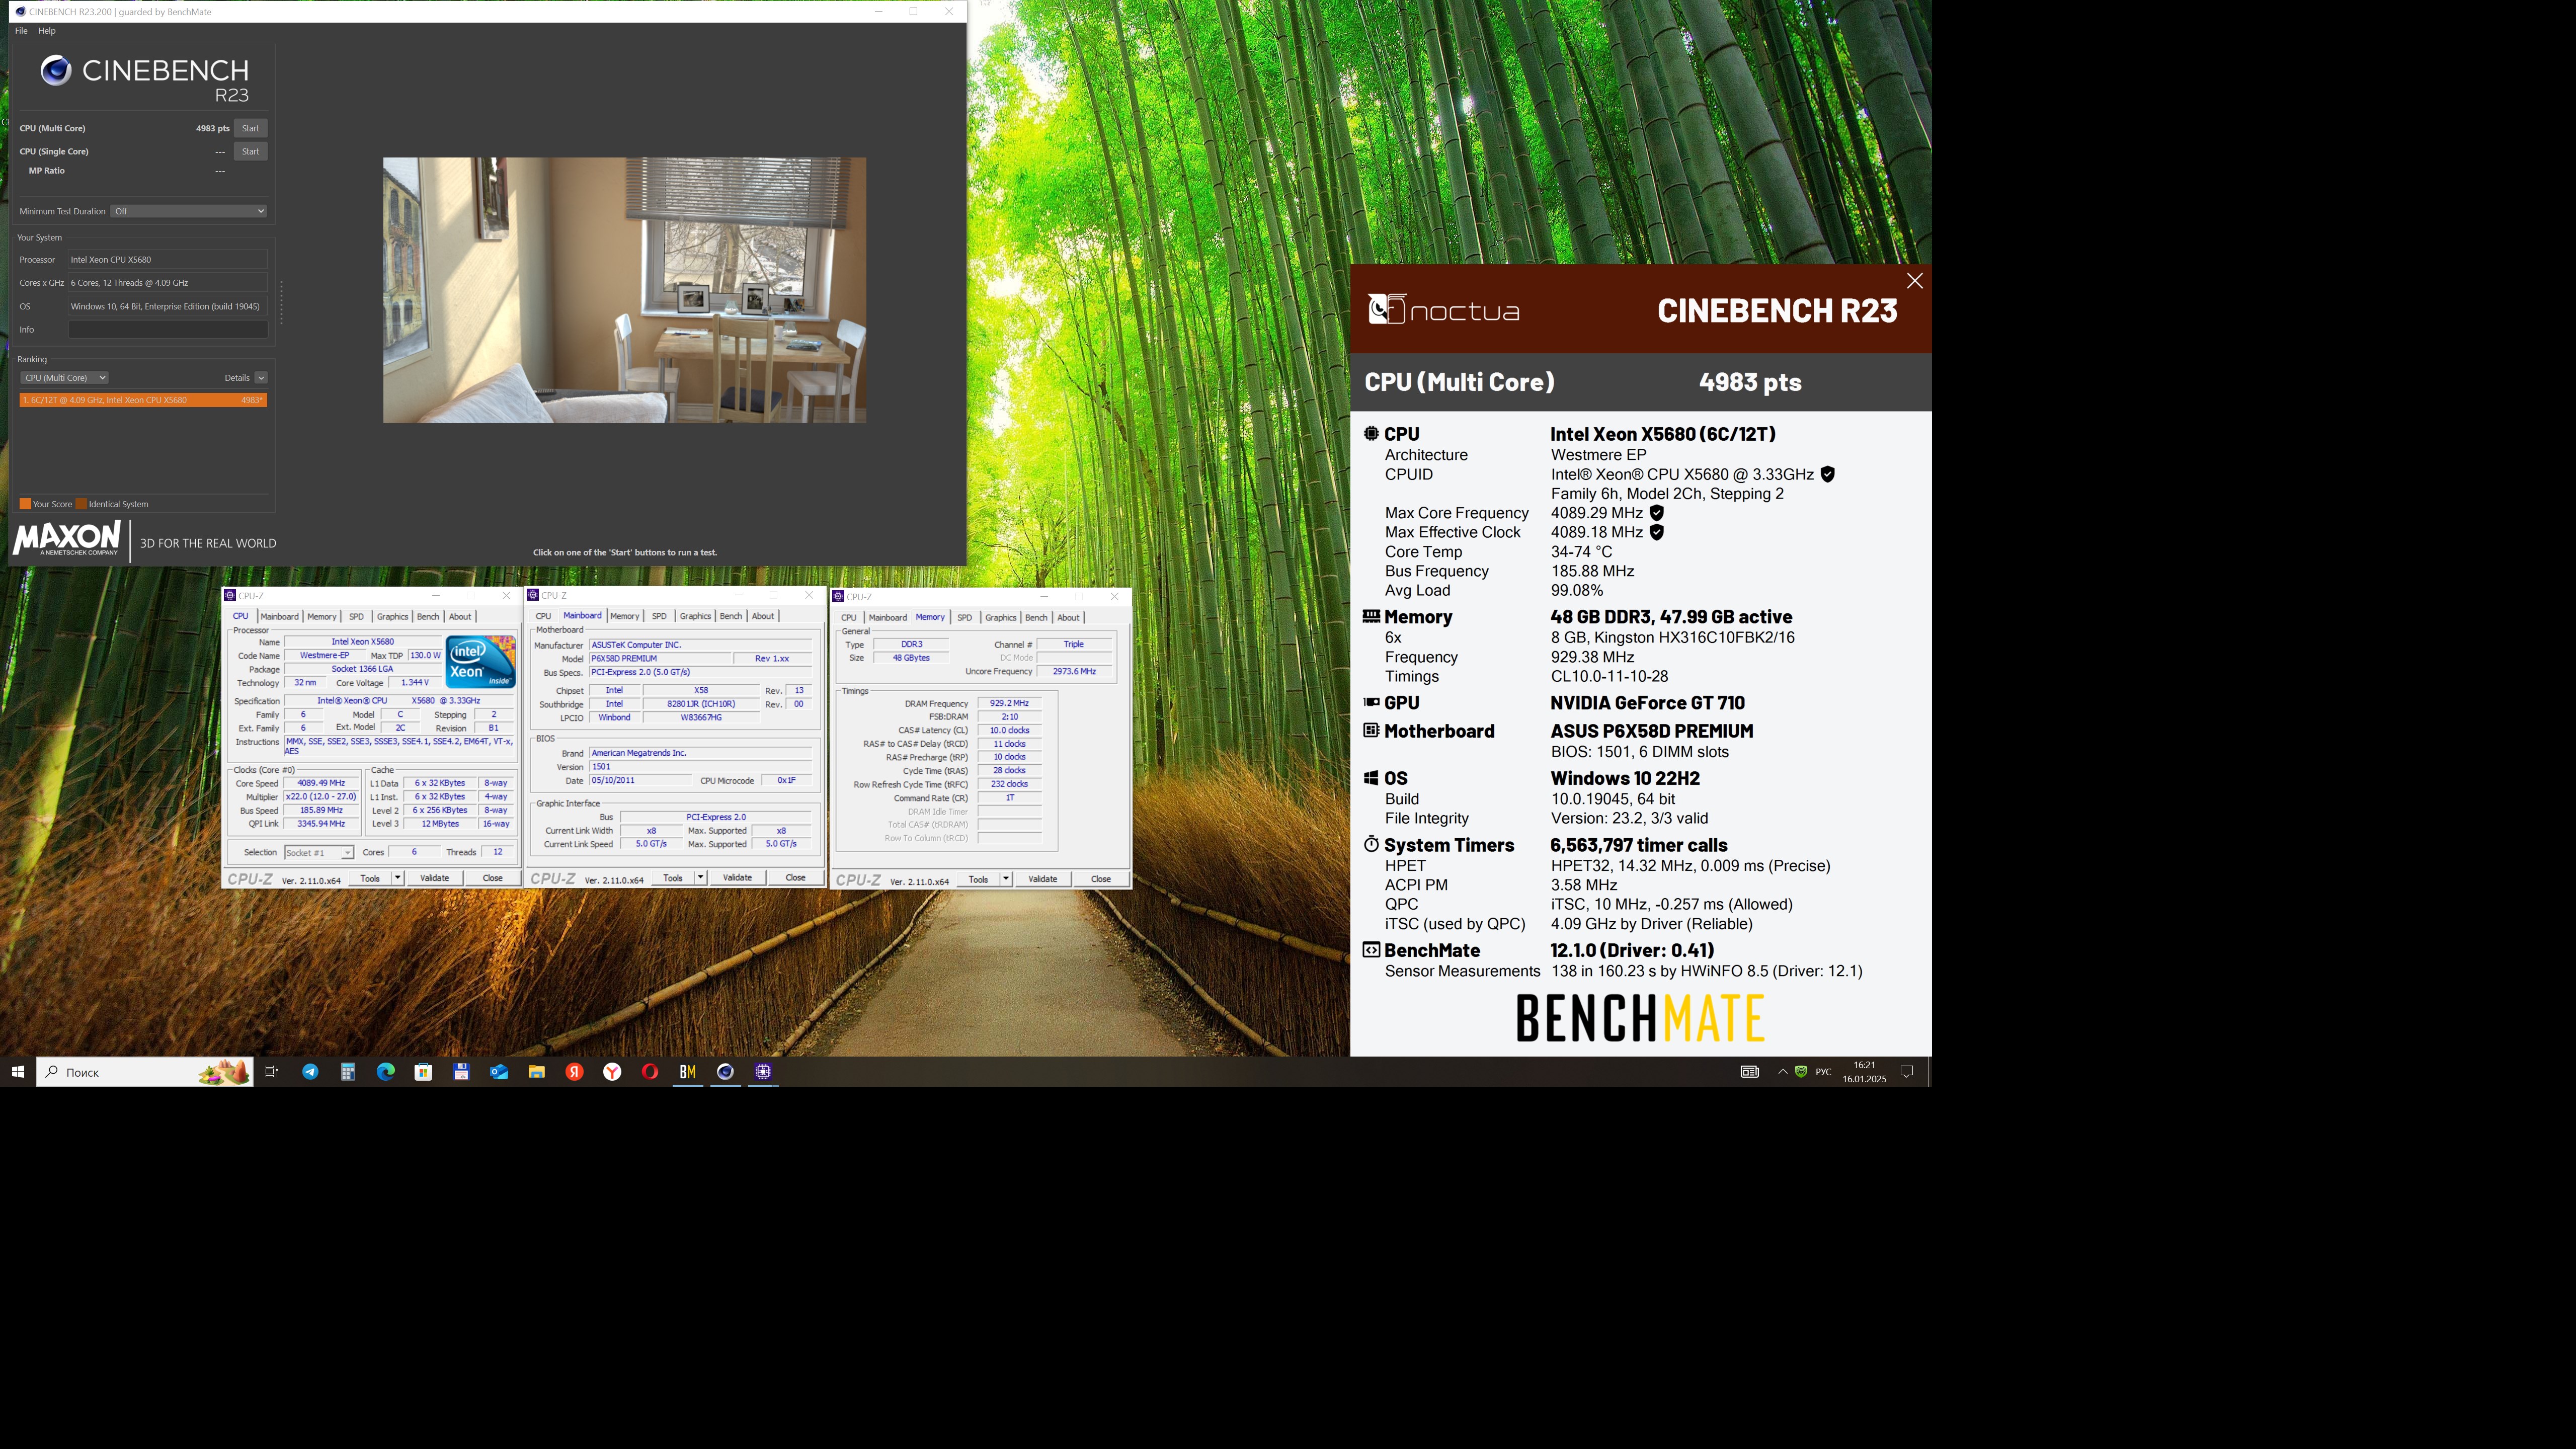Open Tools arrow in CPU-Z memory window
The image size is (2576, 1449).
(1006, 879)
